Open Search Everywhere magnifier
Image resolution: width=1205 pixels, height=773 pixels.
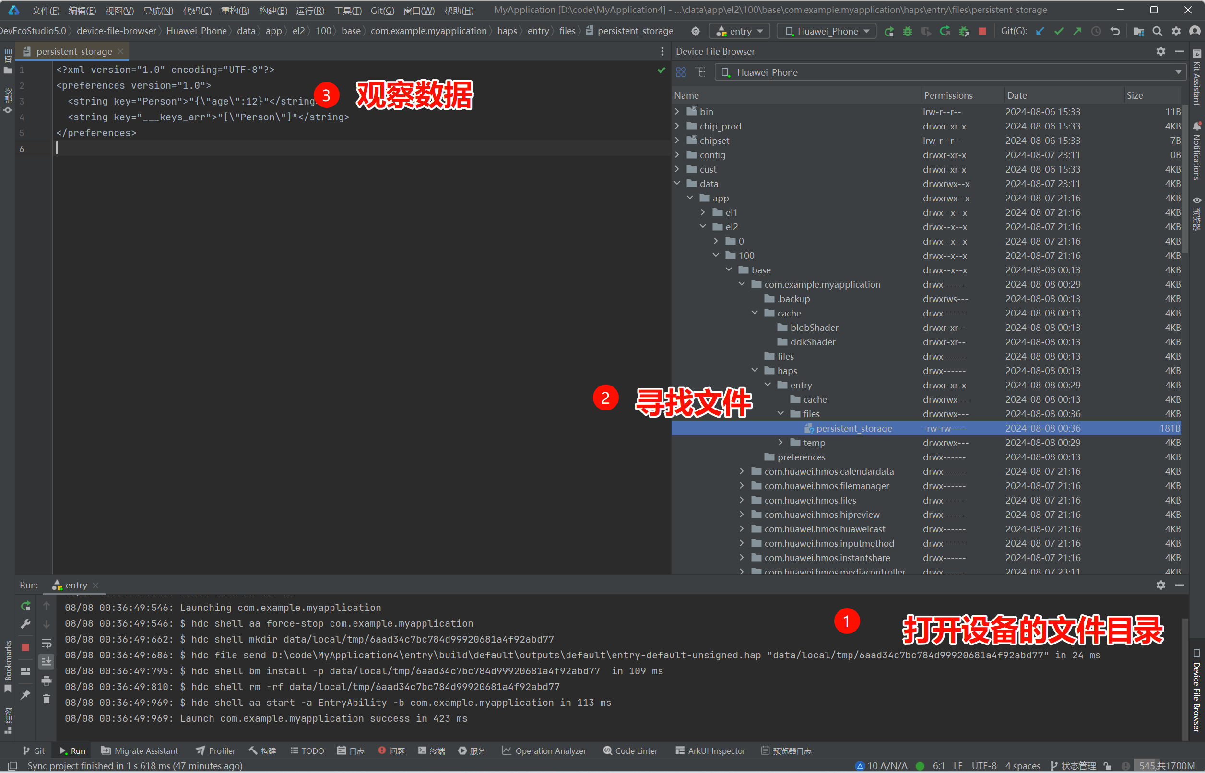[x=1158, y=31]
